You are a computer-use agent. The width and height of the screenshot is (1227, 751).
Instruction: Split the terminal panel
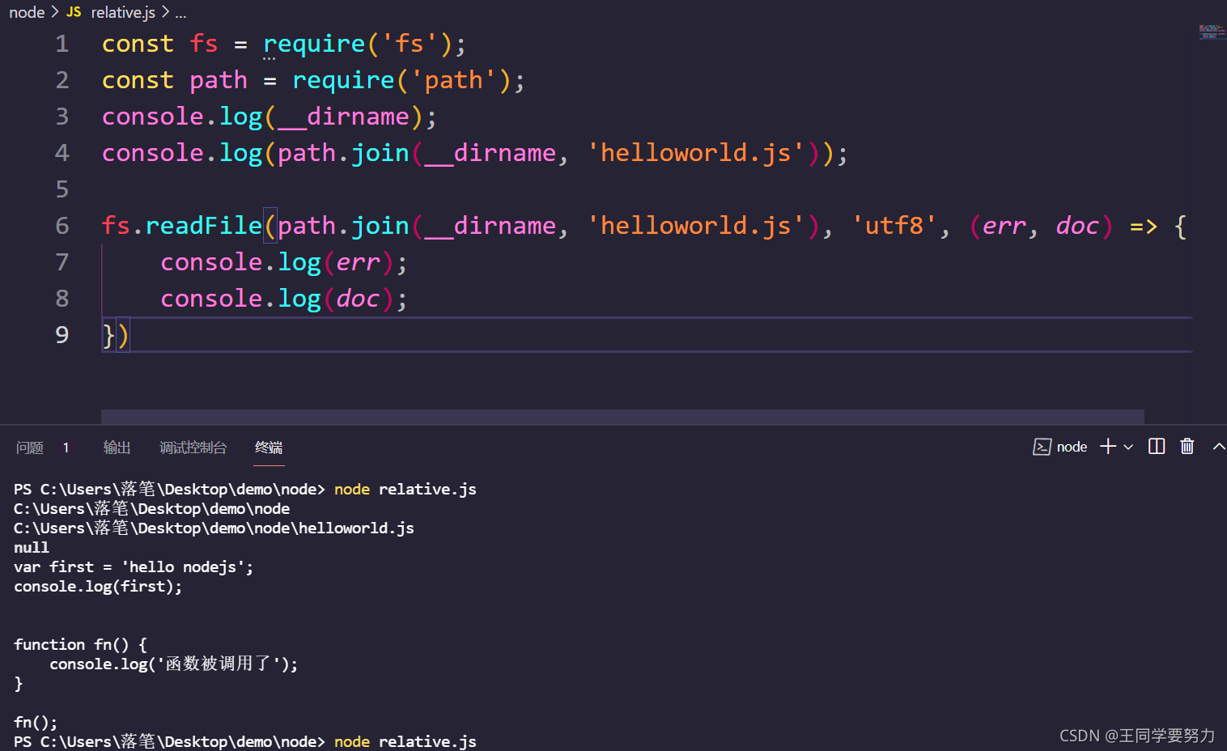coord(1157,447)
